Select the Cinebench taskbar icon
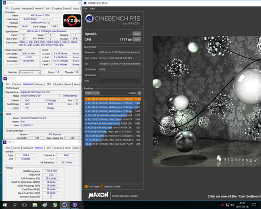 (x=65, y=205)
